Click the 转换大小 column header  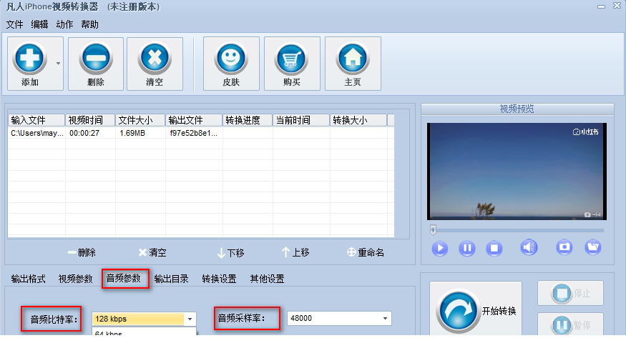pos(358,120)
